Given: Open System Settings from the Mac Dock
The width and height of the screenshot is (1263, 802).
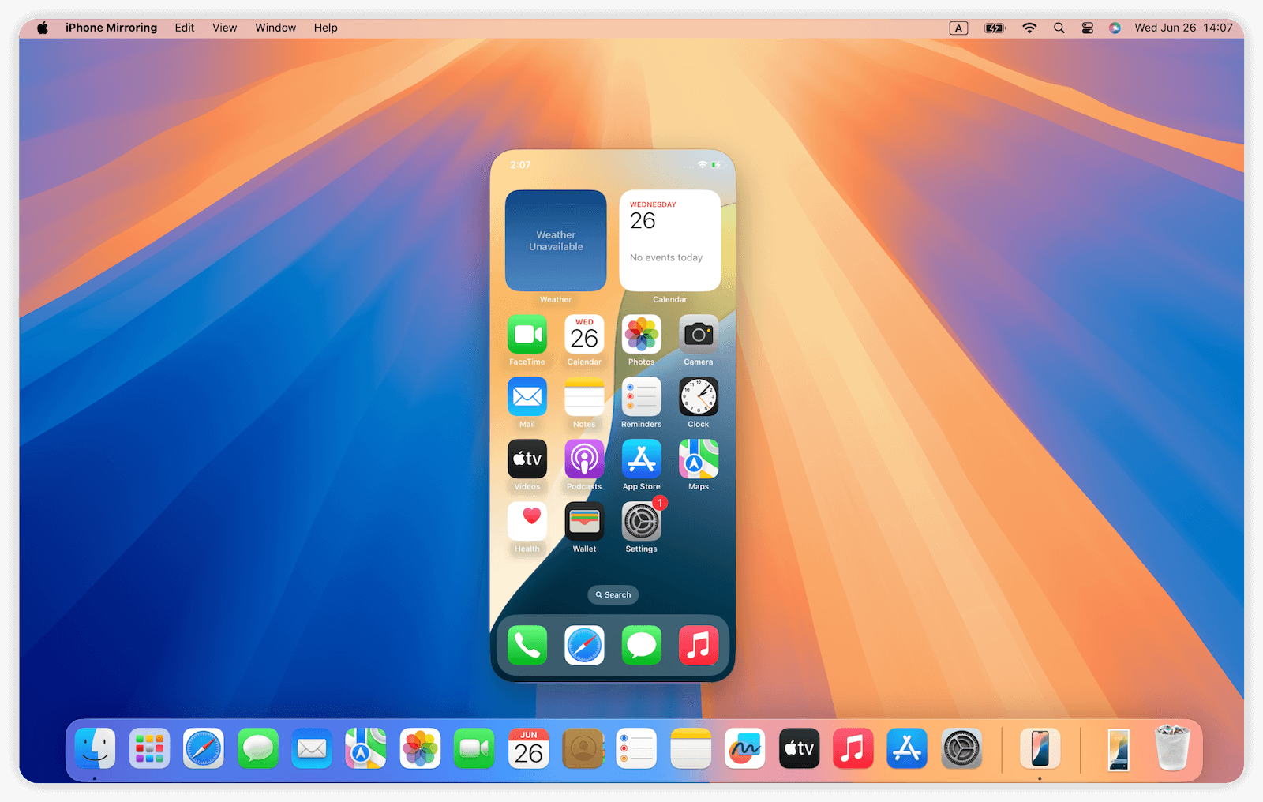Looking at the screenshot, I should [961, 748].
